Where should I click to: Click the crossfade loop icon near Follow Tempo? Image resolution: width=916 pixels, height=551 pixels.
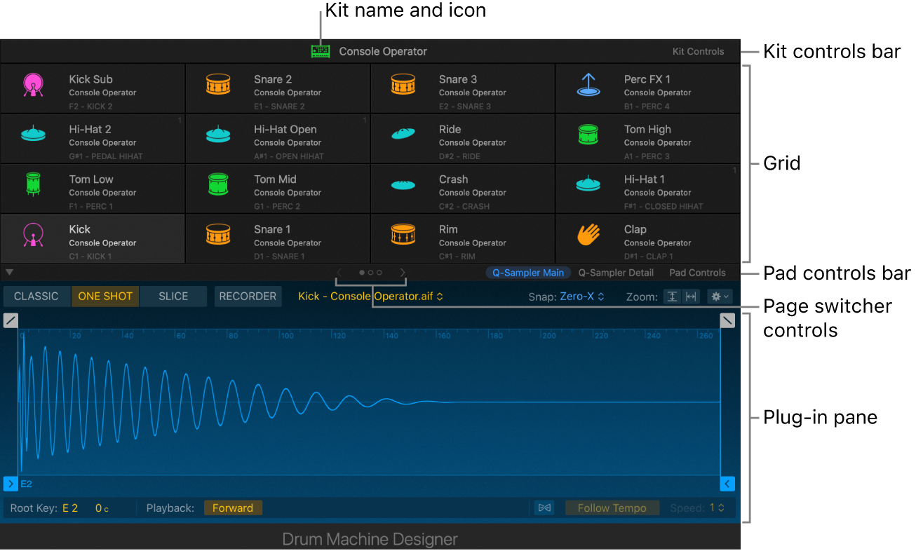tap(545, 507)
